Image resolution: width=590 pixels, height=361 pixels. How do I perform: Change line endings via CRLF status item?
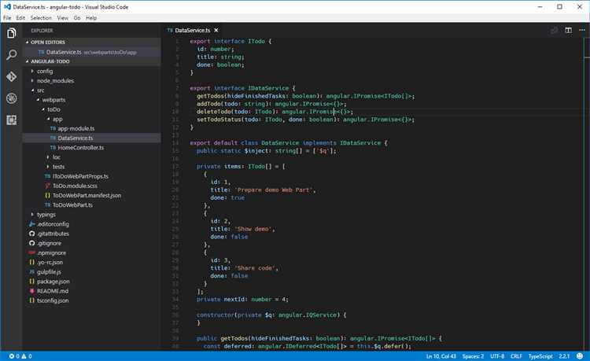click(x=516, y=356)
